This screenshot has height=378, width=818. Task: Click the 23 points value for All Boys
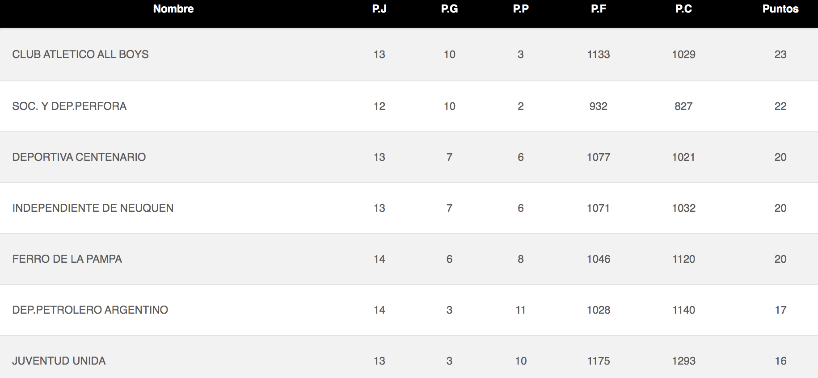click(780, 55)
